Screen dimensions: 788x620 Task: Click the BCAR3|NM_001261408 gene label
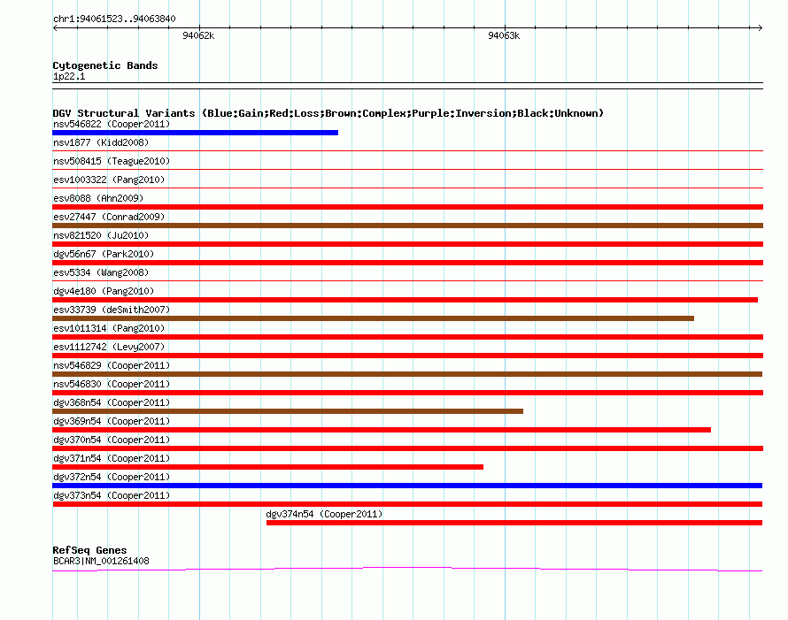tap(101, 561)
